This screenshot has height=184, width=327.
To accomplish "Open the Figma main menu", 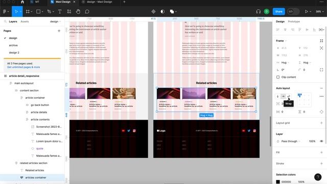I will pyautogui.click(x=5, y=12).
